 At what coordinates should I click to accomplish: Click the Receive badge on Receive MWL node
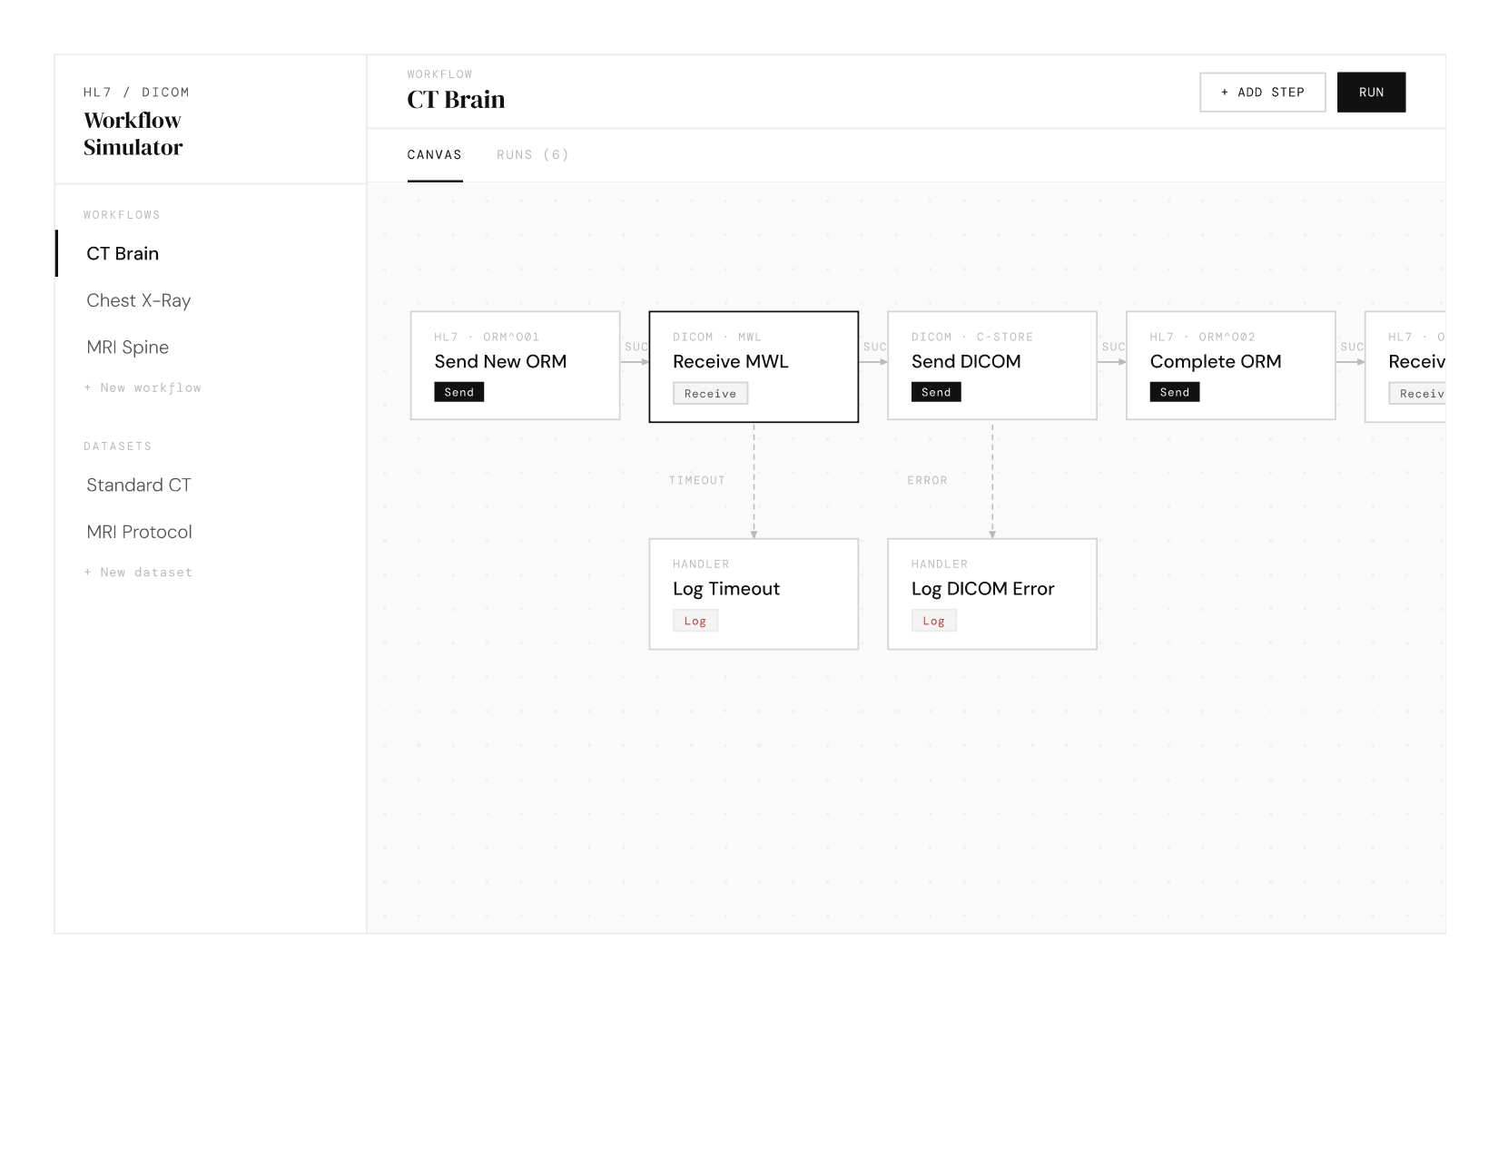(710, 393)
